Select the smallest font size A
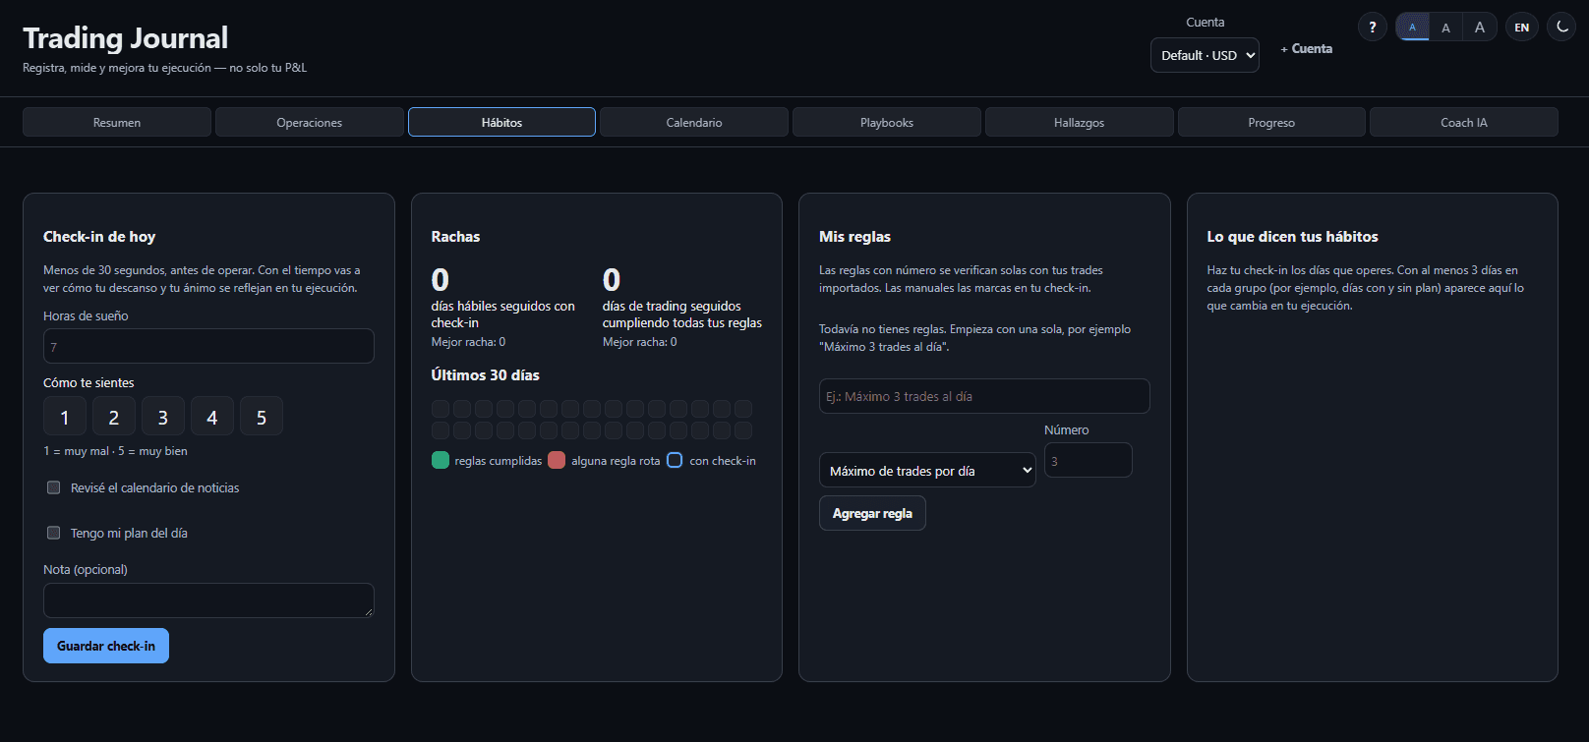Image resolution: width=1589 pixels, height=742 pixels. [1412, 28]
